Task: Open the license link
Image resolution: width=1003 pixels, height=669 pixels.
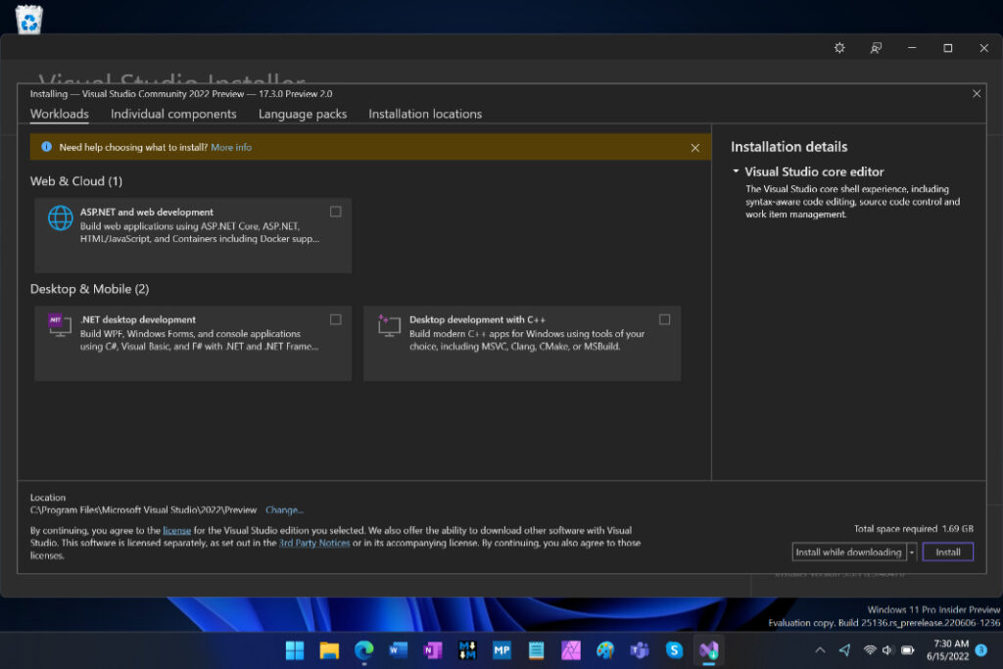Action: pos(177,530)
